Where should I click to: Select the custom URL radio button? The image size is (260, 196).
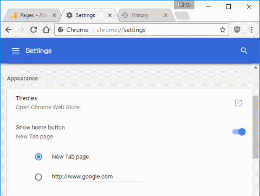38,177
